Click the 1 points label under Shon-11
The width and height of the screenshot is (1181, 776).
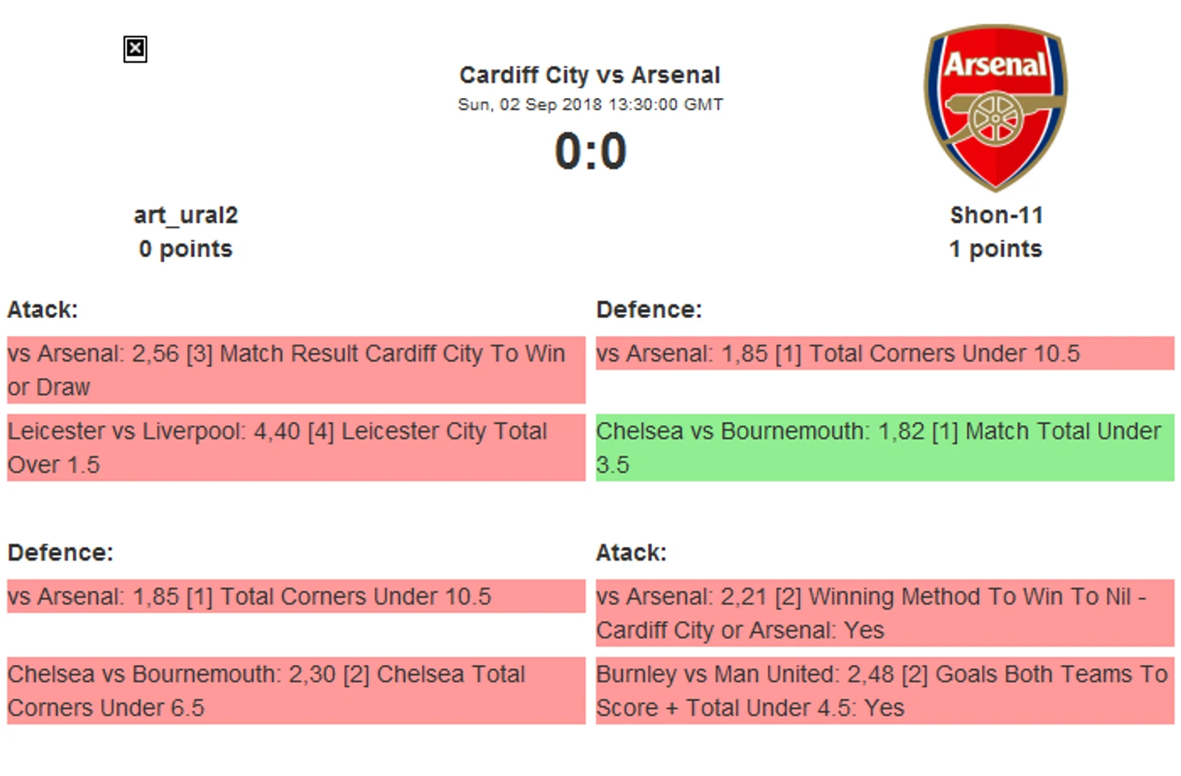coord(996,249)
